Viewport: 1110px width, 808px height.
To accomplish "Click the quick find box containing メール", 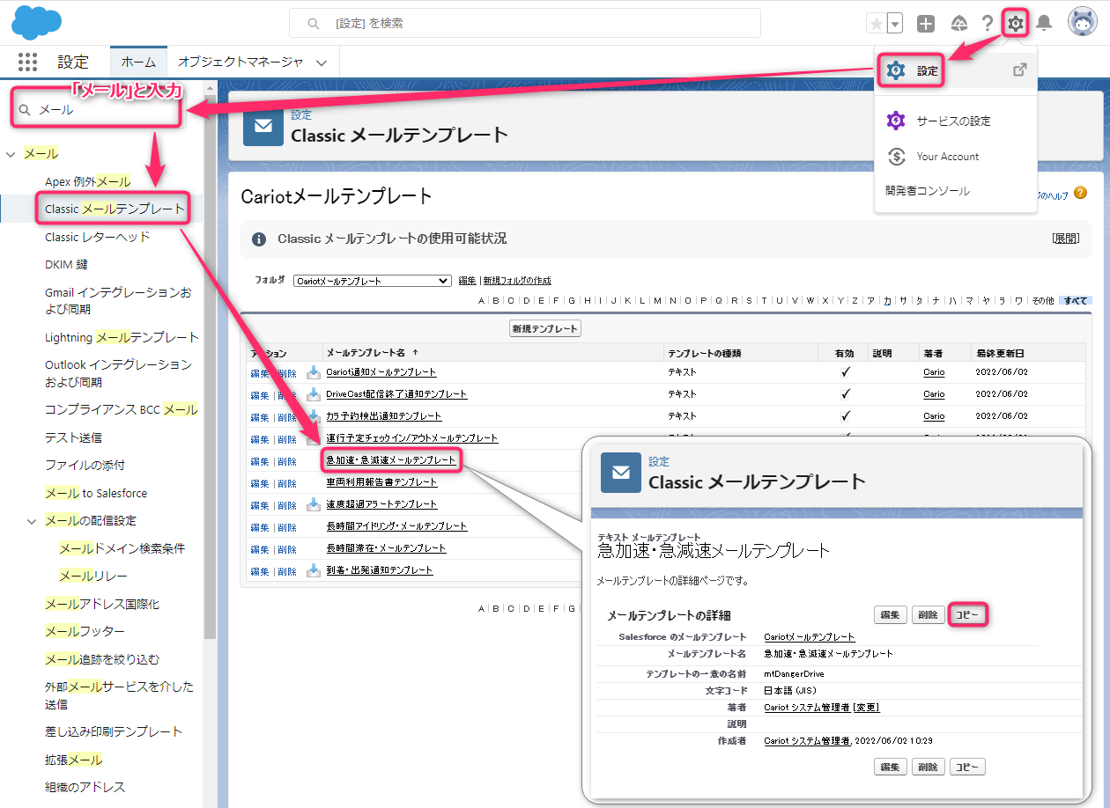I will pyautogui.click(x=97, y=110).
